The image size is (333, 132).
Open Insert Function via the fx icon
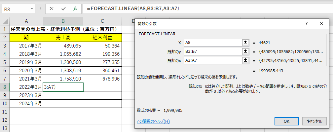coord(75,9)
